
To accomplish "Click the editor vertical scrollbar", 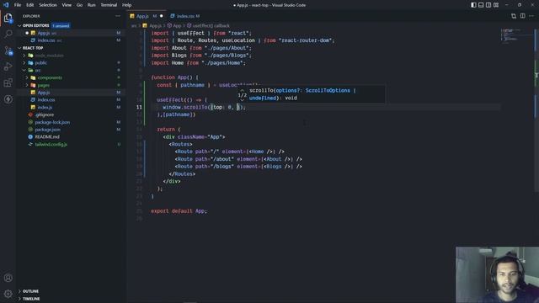I will 536,110.
